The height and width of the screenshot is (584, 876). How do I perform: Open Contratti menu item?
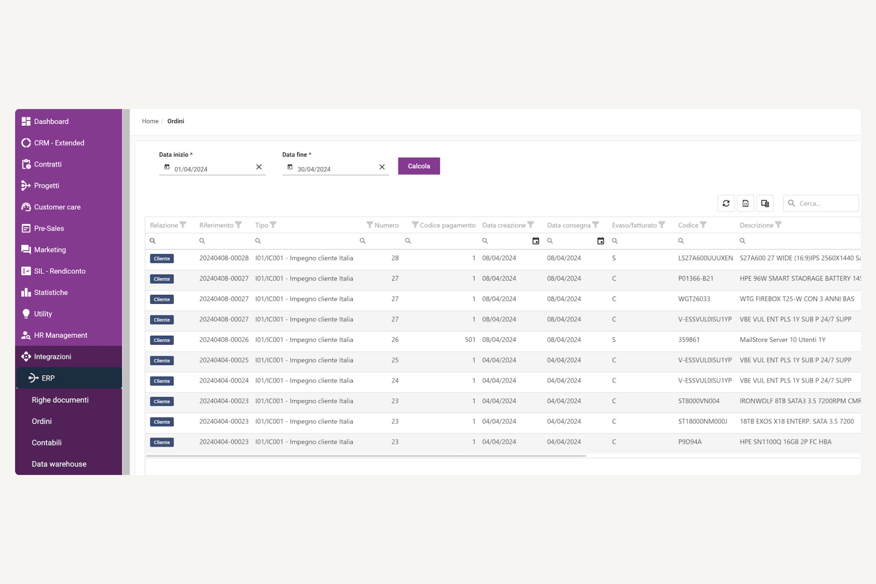point(68,164)
